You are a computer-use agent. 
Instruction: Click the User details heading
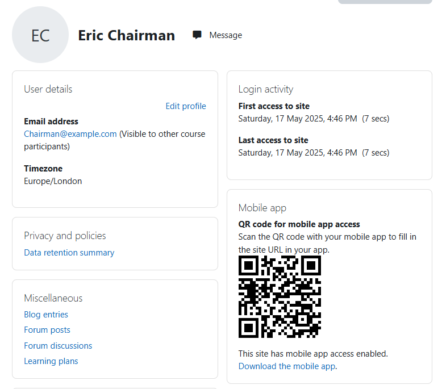48,89
